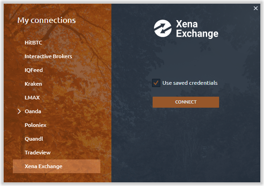Click the orange checkmark in the checkbox

point(156,82)
